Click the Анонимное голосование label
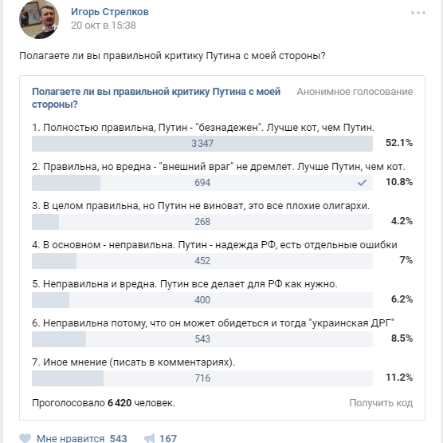This screenshot has height=443, width=443. pyautogui.click(x=355, y=92)
